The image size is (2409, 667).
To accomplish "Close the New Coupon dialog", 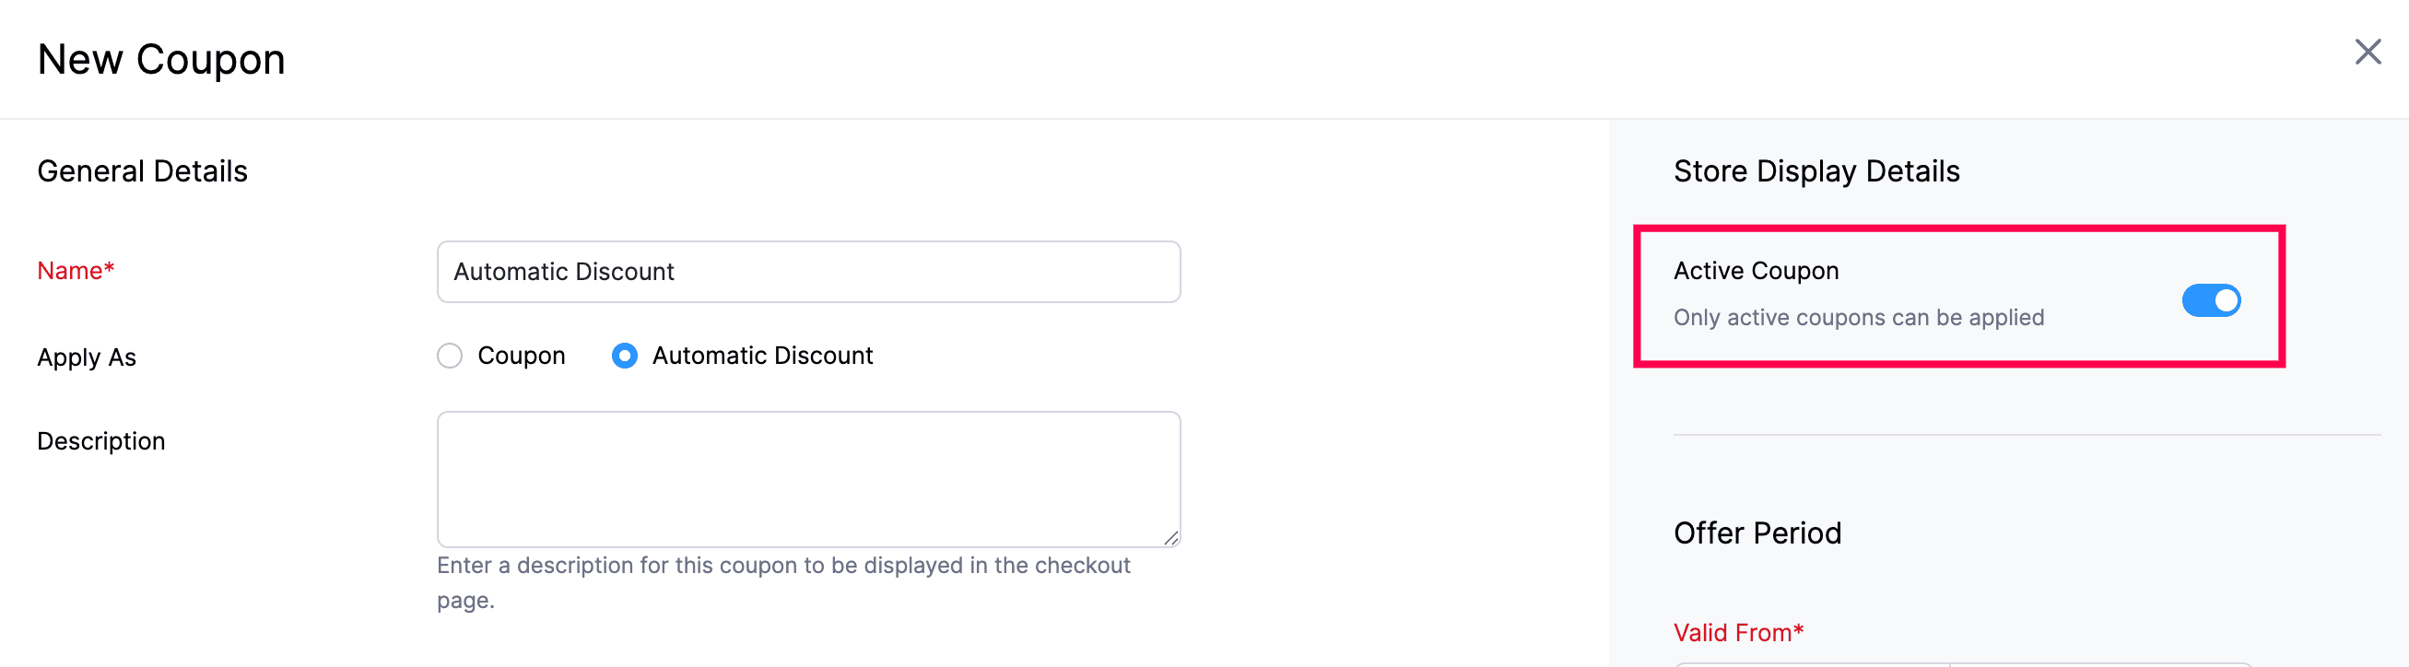I will tap(2367, 52).
